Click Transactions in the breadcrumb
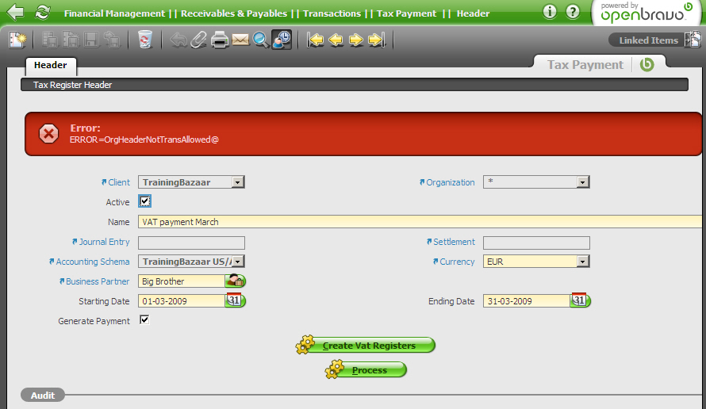706x409 pixels. 332,13
